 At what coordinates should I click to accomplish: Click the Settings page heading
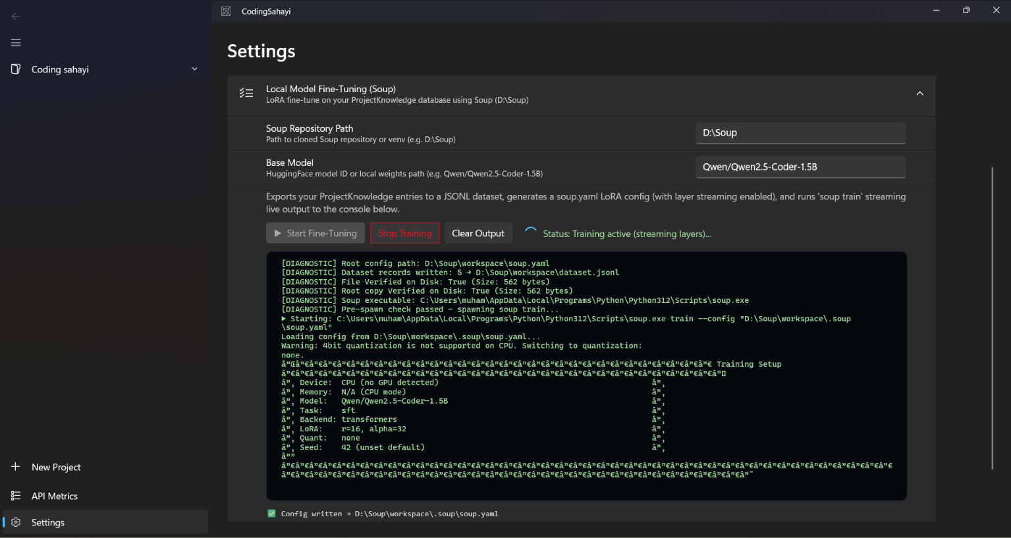(261, 51)
